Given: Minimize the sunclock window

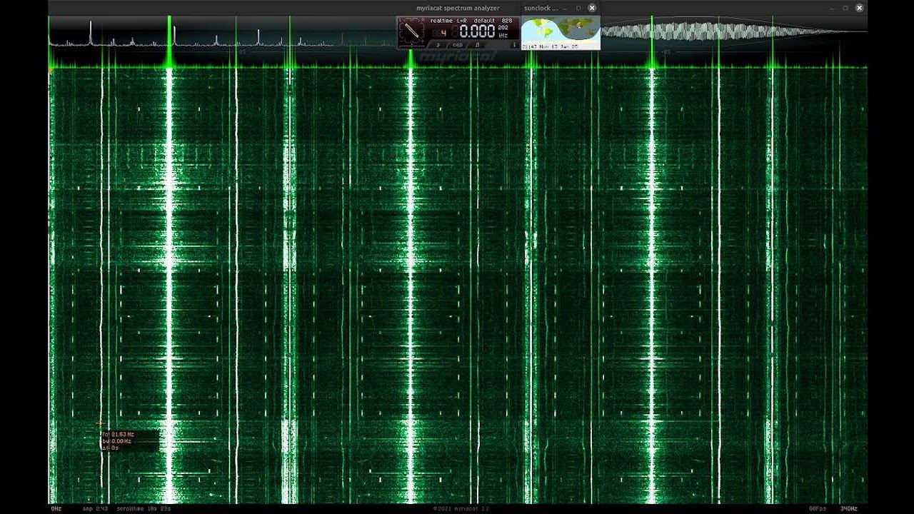Looking at the screenshot, I should [565, 8].
